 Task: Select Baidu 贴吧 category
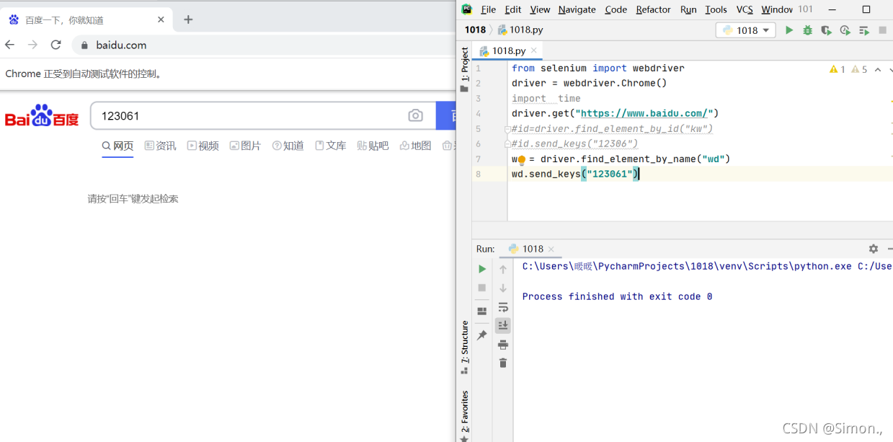(x=373, y=146)
